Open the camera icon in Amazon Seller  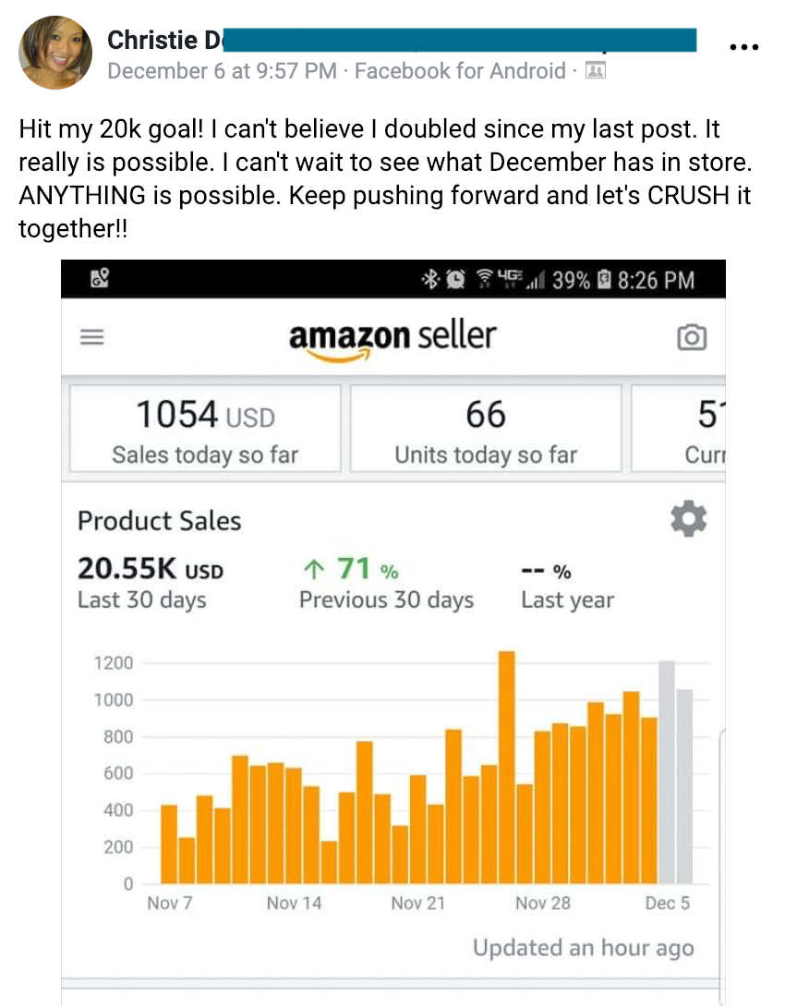692,338
